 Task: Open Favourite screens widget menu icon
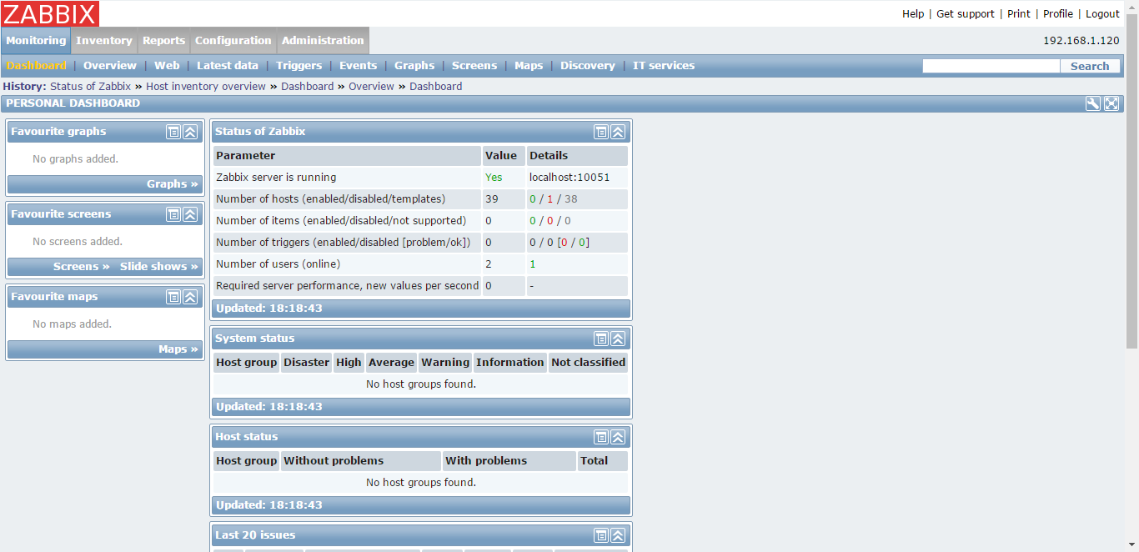[173, 214]
